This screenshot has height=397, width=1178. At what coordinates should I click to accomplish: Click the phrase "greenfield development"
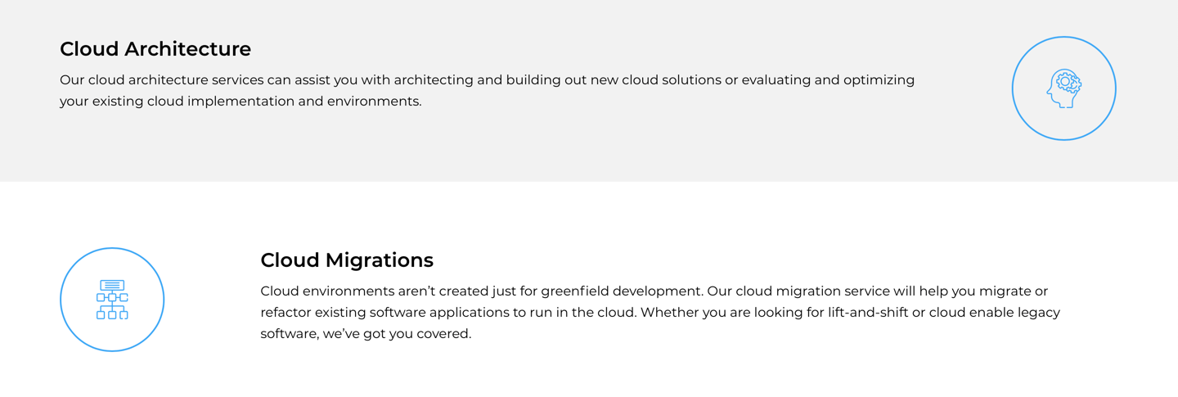point(620,291)
